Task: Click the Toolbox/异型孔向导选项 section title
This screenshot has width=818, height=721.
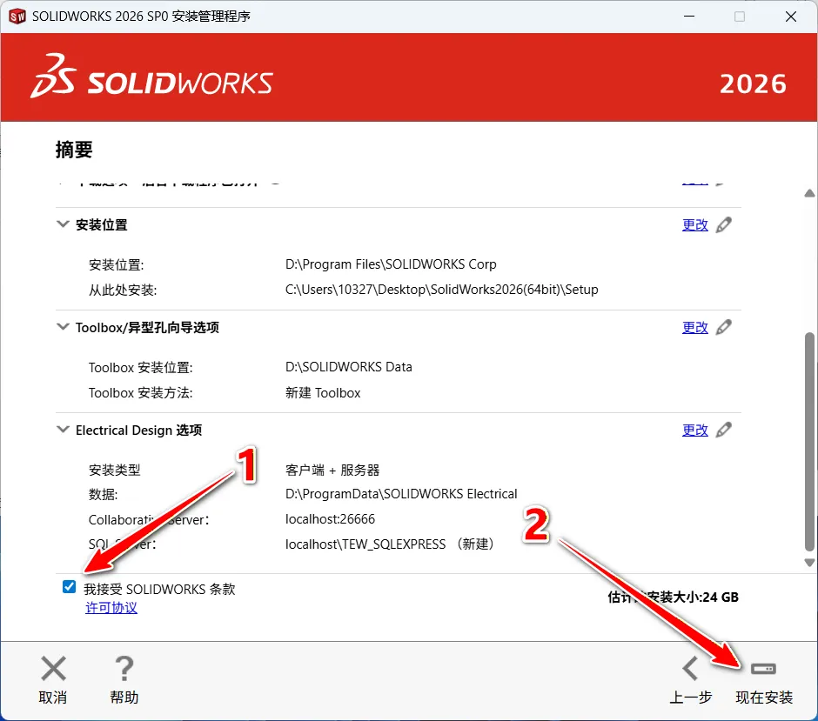Action: 147,327
